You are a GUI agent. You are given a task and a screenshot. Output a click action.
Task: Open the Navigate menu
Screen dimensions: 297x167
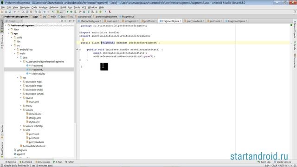(25, 7)
